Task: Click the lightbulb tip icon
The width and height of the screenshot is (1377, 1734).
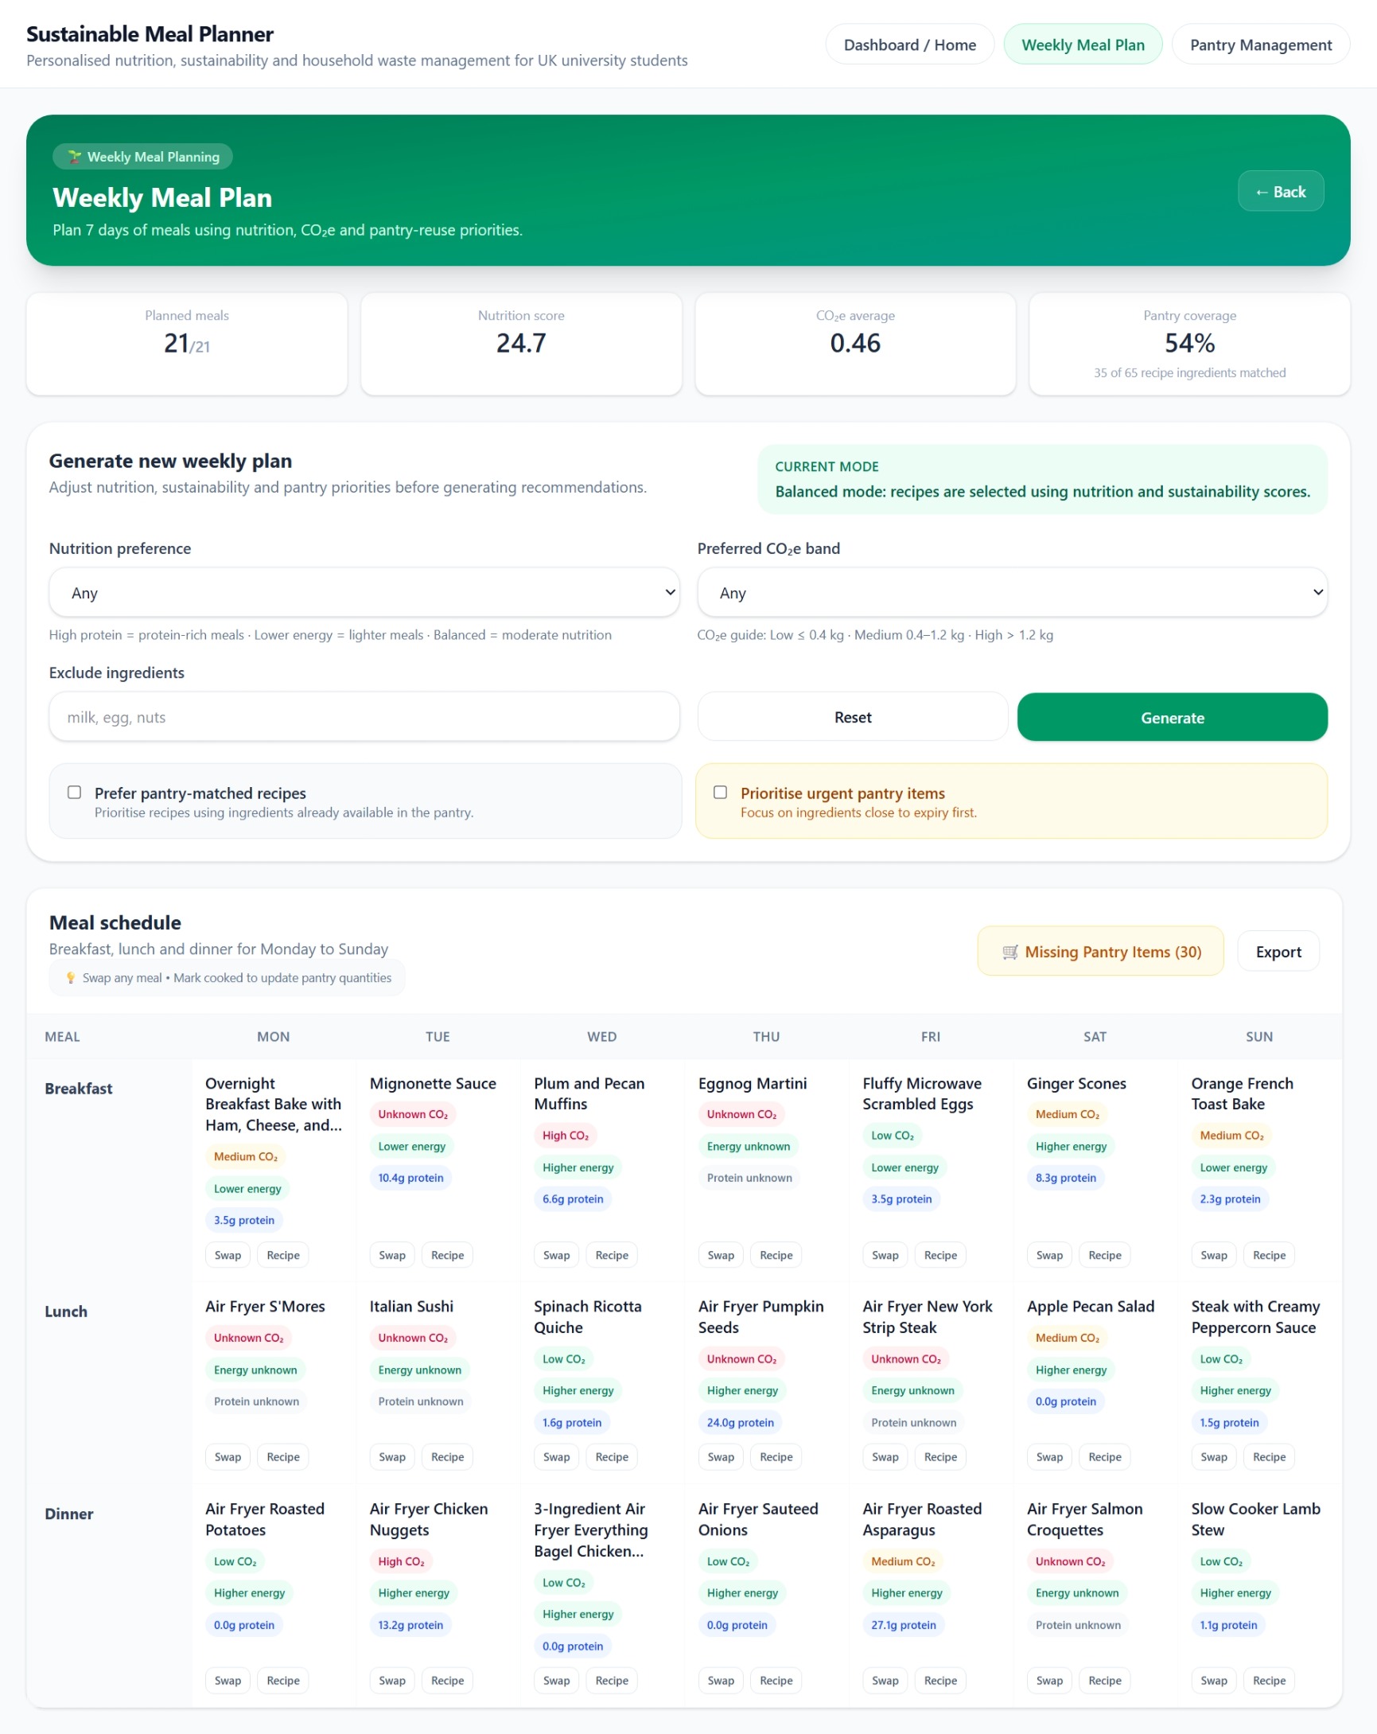Action: point(71,978)
